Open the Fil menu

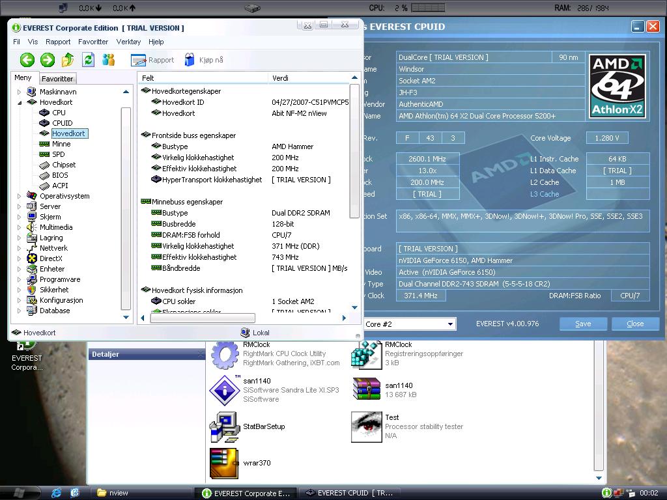(x=16, y=42)
